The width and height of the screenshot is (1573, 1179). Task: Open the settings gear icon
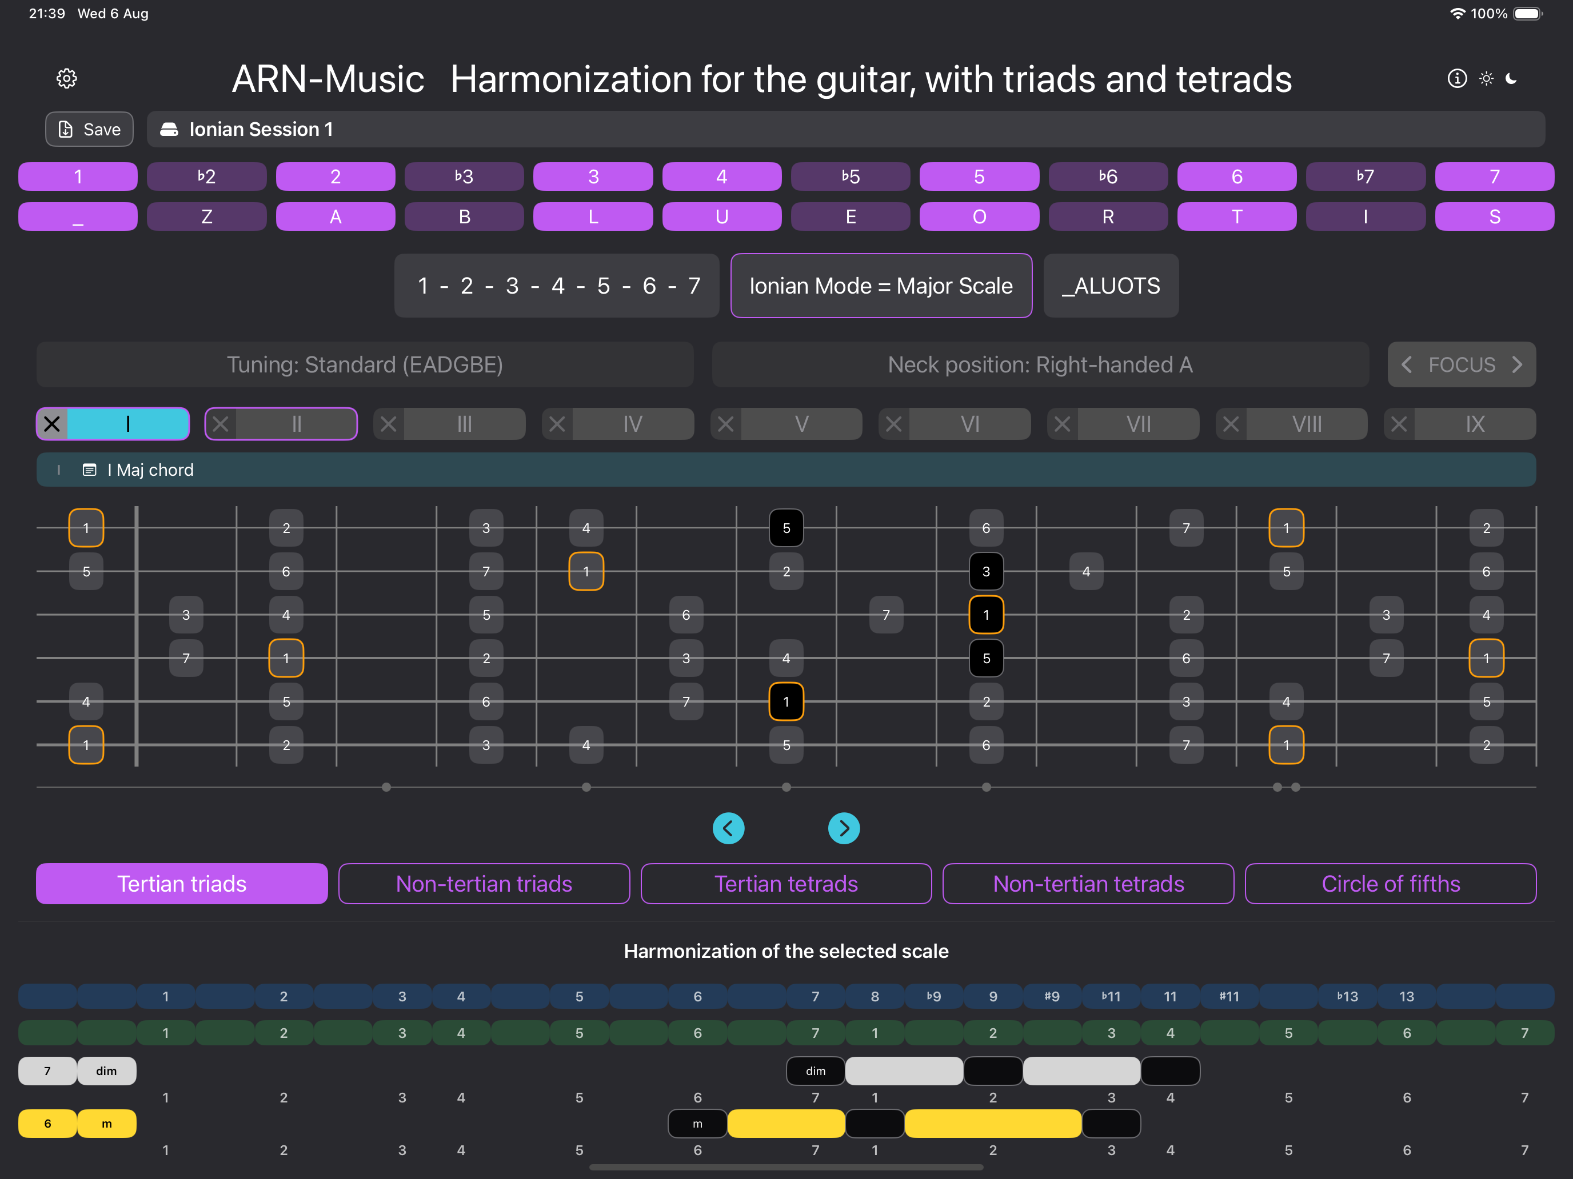point(67,78)
